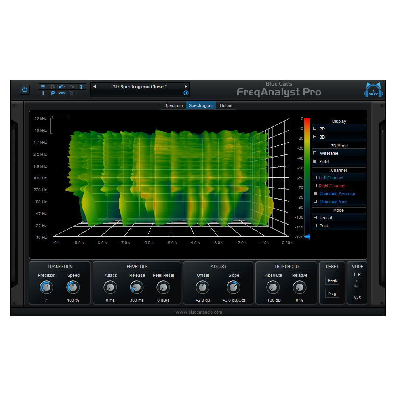Click the Peak reset button

click(332, 280)
